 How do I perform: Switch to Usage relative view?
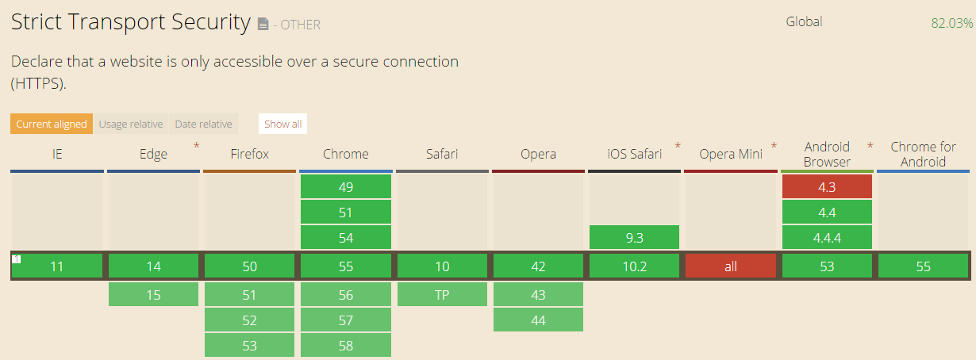point(131,124)
